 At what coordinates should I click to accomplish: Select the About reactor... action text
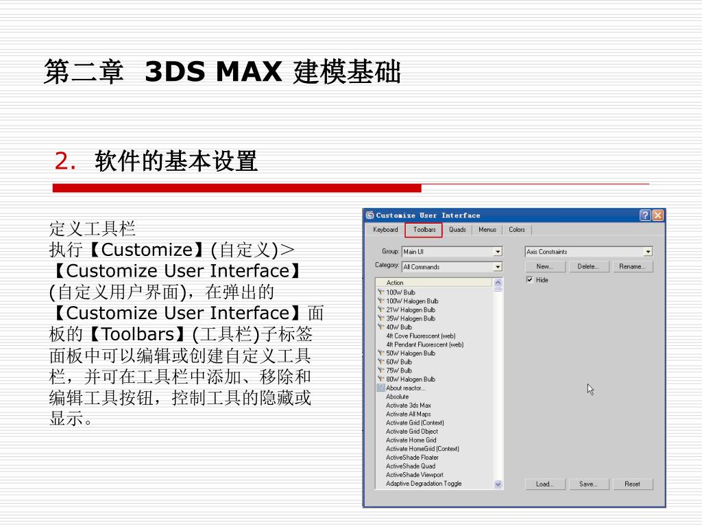tap(406, 388)
